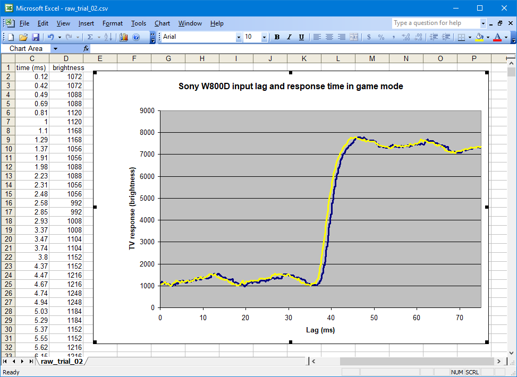Image resolution: width=517 pixels, height=377 pixels.
Task: Apply Underline formatting
Action: (x=301, y=37)
